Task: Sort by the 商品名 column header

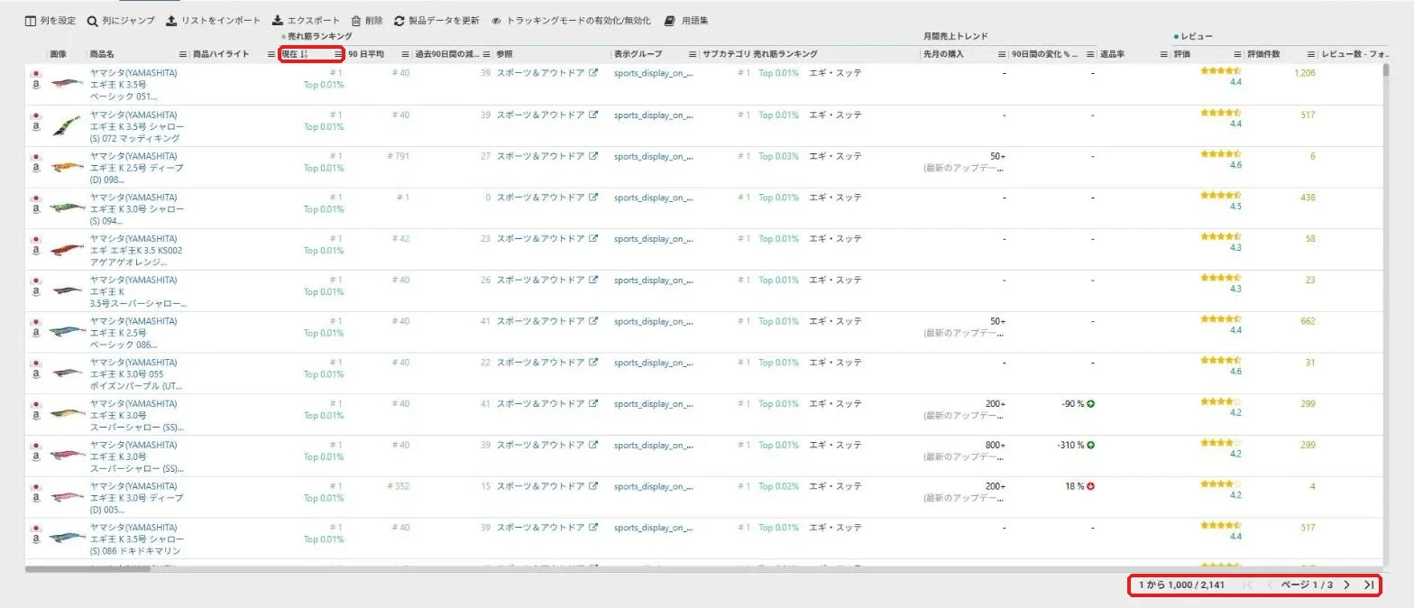Action: (102, 54)
